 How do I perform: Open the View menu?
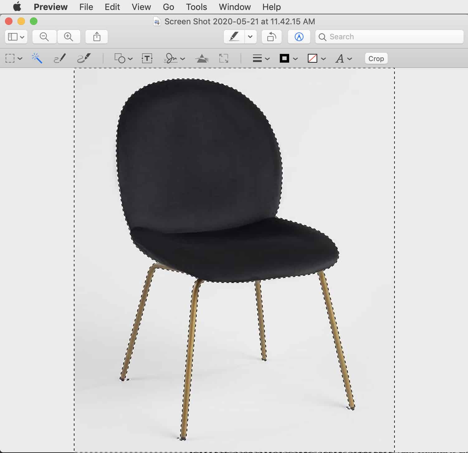[141, 7]
